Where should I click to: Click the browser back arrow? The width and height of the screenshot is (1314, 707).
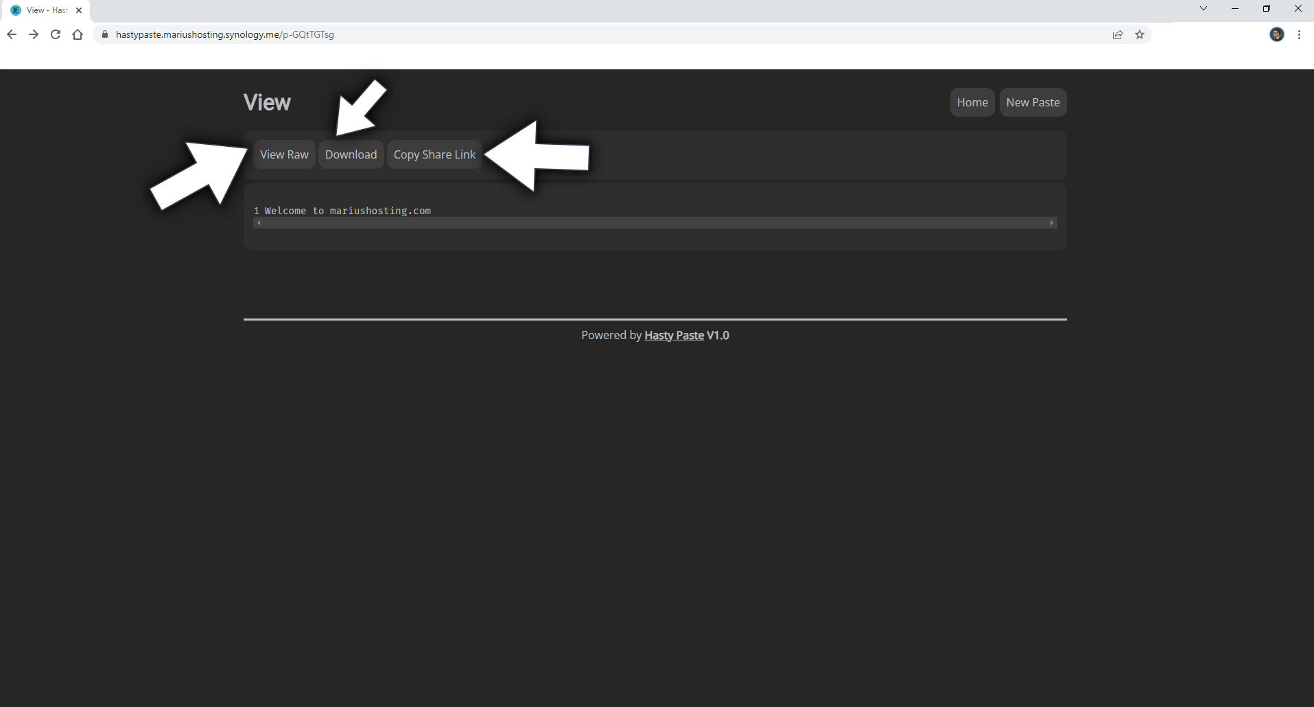point(12,34)
